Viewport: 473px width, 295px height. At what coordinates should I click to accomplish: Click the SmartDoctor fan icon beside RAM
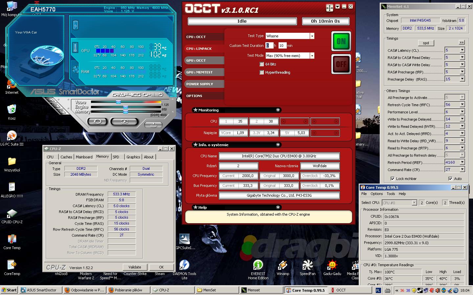click(76, 70)
